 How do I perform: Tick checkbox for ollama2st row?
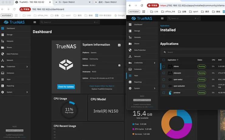point(164,73)
